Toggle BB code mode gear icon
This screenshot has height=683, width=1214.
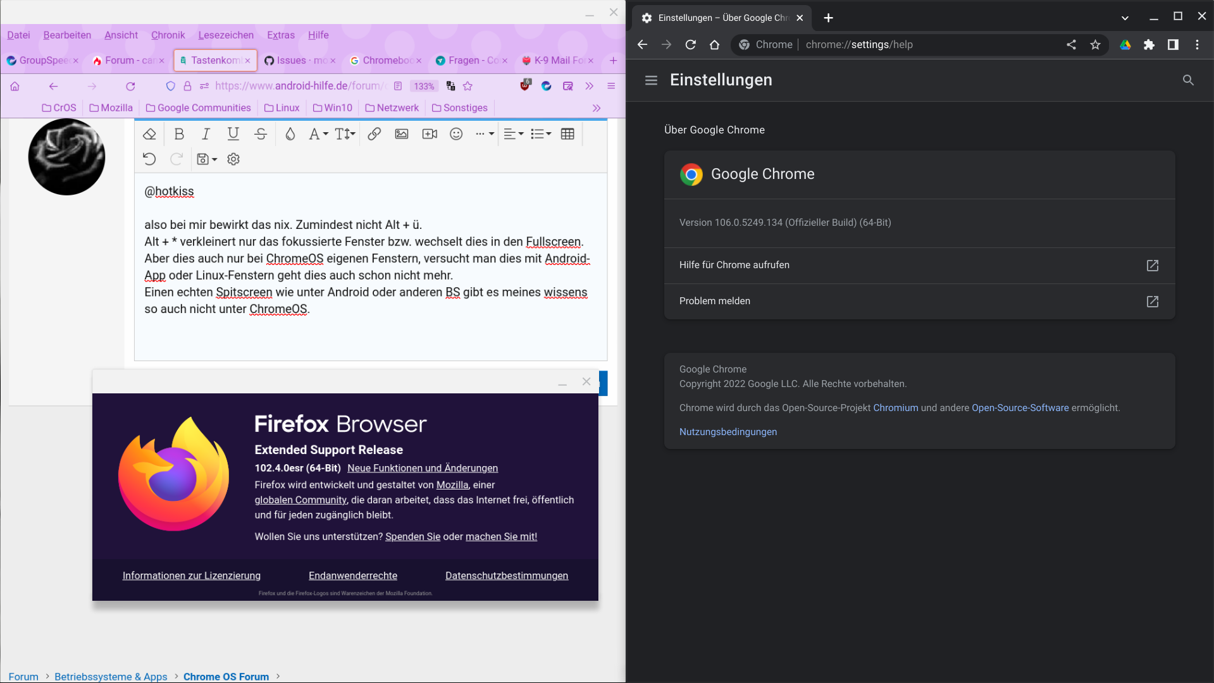pyautogui.click(x=233, y=159)
